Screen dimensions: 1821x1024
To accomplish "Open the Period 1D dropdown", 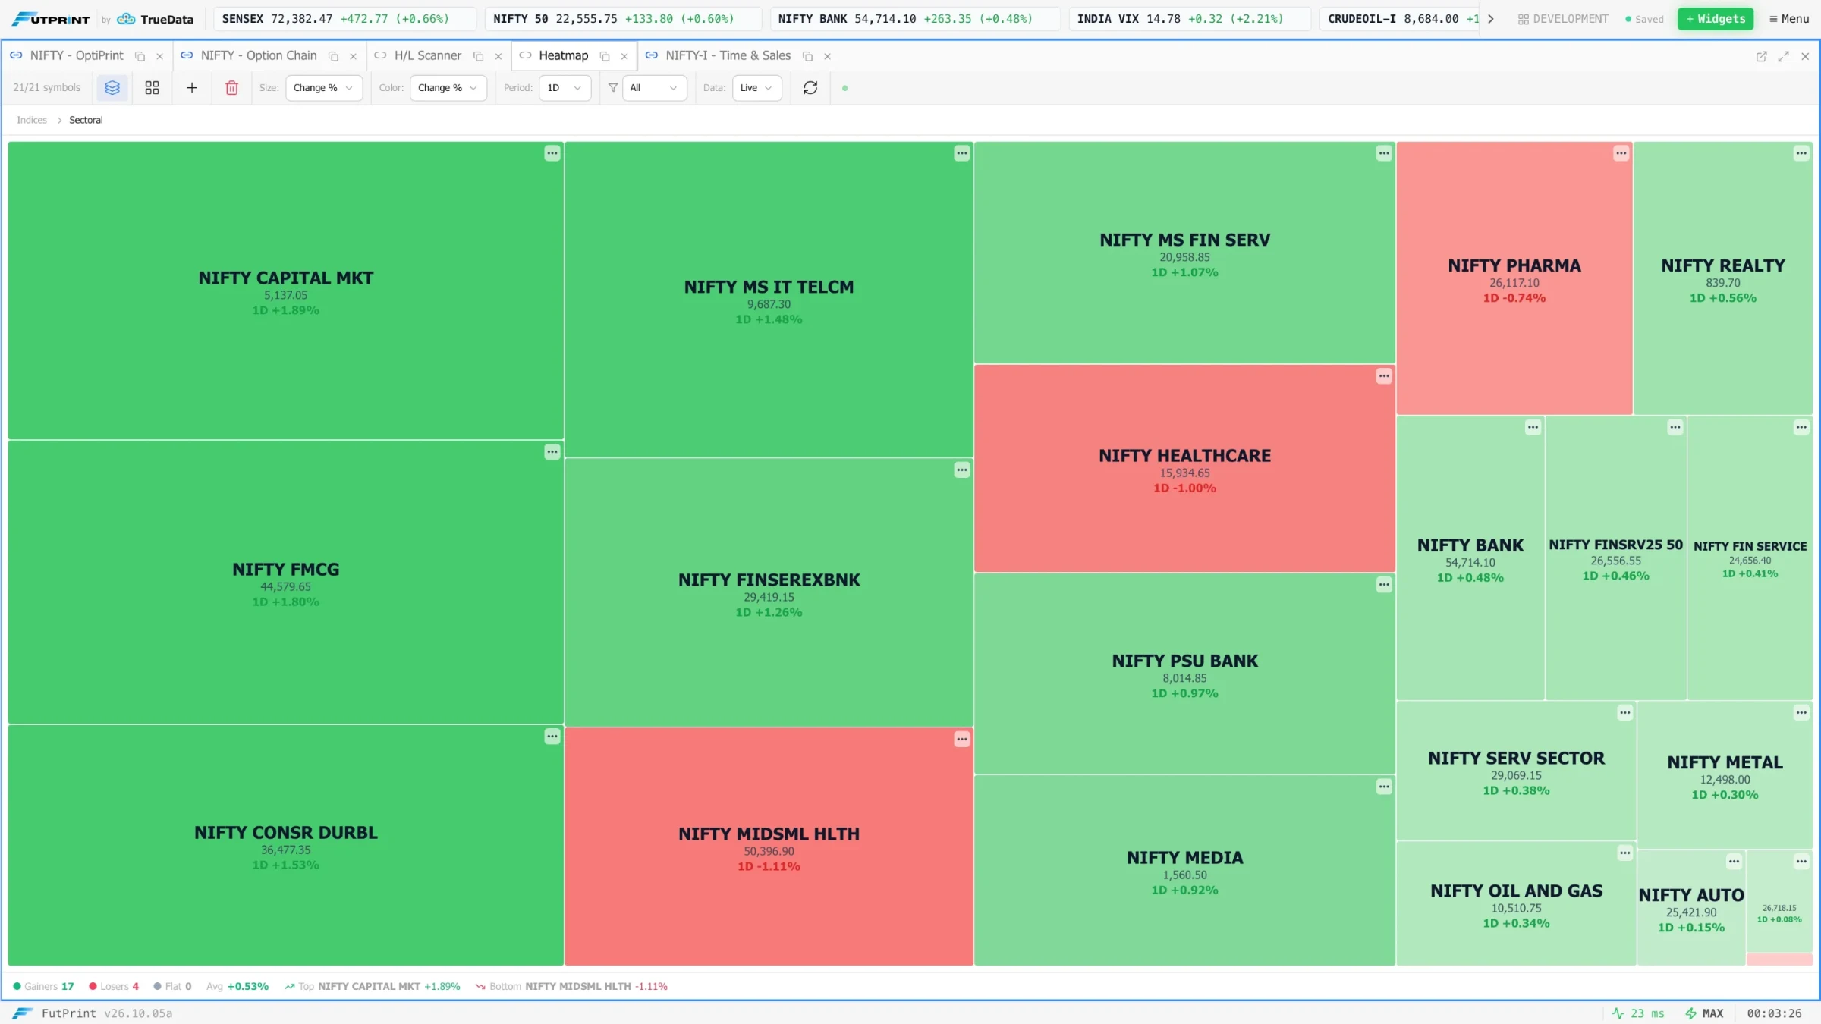I will tap(565, 88).
